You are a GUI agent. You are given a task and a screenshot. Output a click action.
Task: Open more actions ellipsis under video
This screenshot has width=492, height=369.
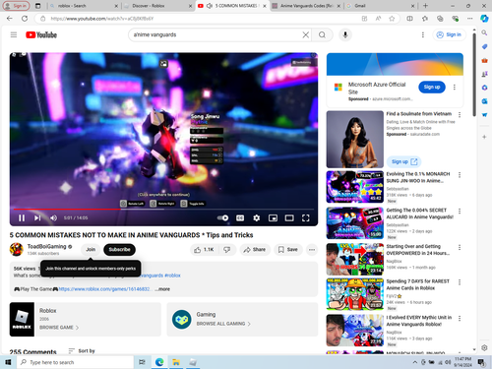312,250
